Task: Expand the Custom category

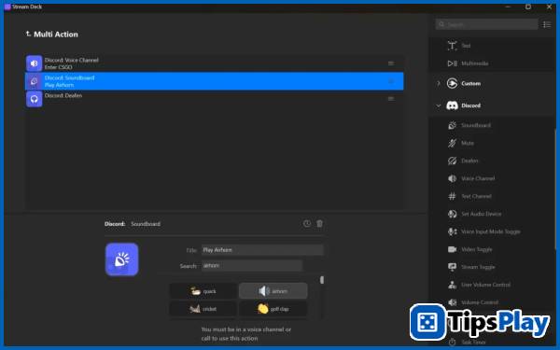Action: (439, 84)
